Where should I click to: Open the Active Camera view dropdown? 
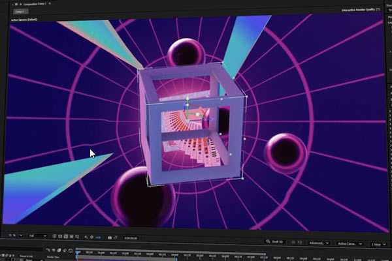click(350, 243)
